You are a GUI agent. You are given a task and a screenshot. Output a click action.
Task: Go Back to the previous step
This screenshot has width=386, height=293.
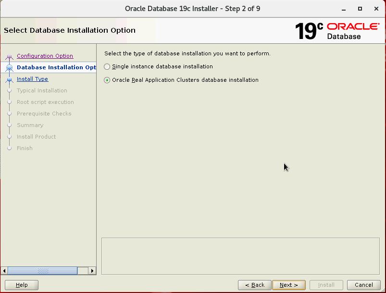(x=255, y=285)
